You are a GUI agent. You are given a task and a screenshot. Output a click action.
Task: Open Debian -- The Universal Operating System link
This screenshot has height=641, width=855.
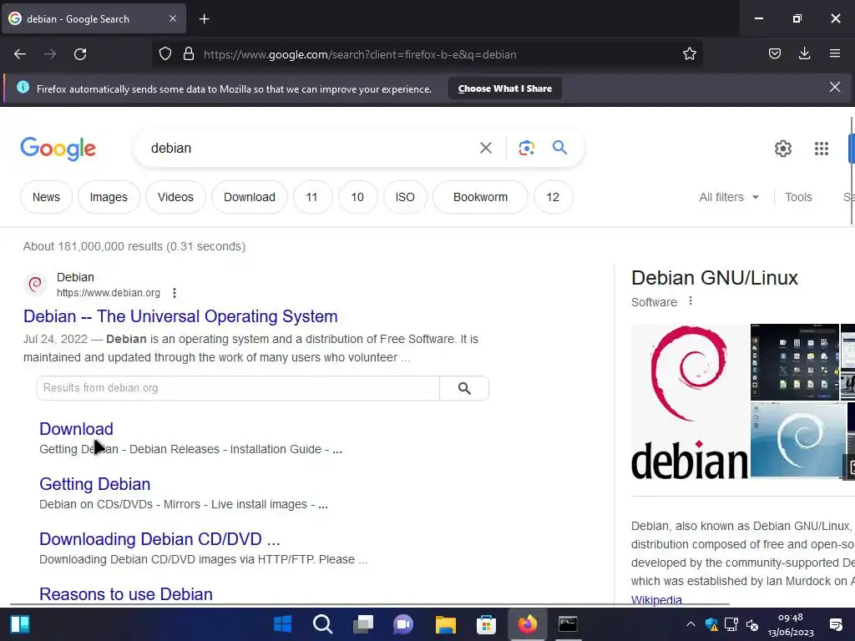(180, 316)
